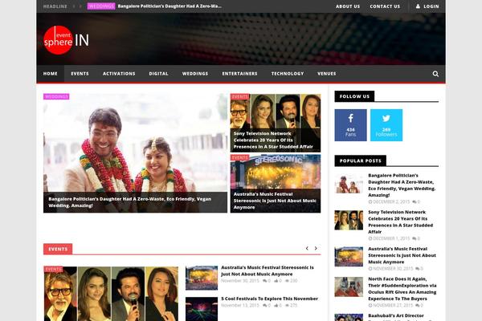Click date December 2, 2015 in popular posts
Screen dimensions: 482x321
(391, 201)
